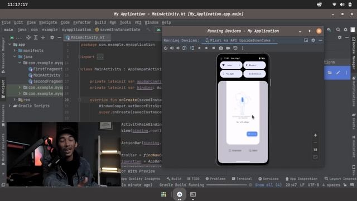Screen dimensions: 357x201
Task: Click the folder icon in blue row
Action: tap(330, 73)
